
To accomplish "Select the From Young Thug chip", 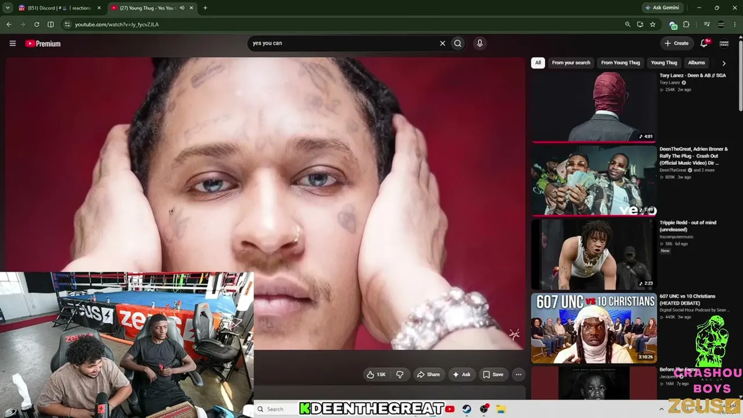I will pos(621,63).
